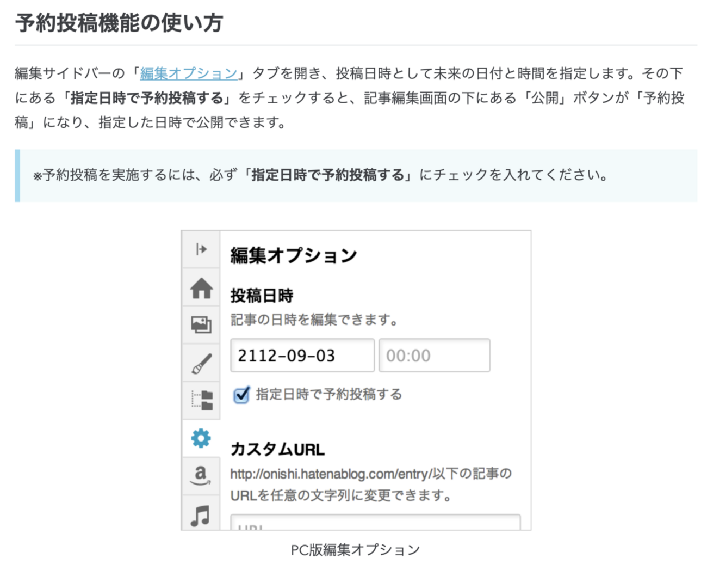Collapse the sidebar with the arrow icon
The height and width of the screenshot is (570, 707).
click(x=201, y=249)
